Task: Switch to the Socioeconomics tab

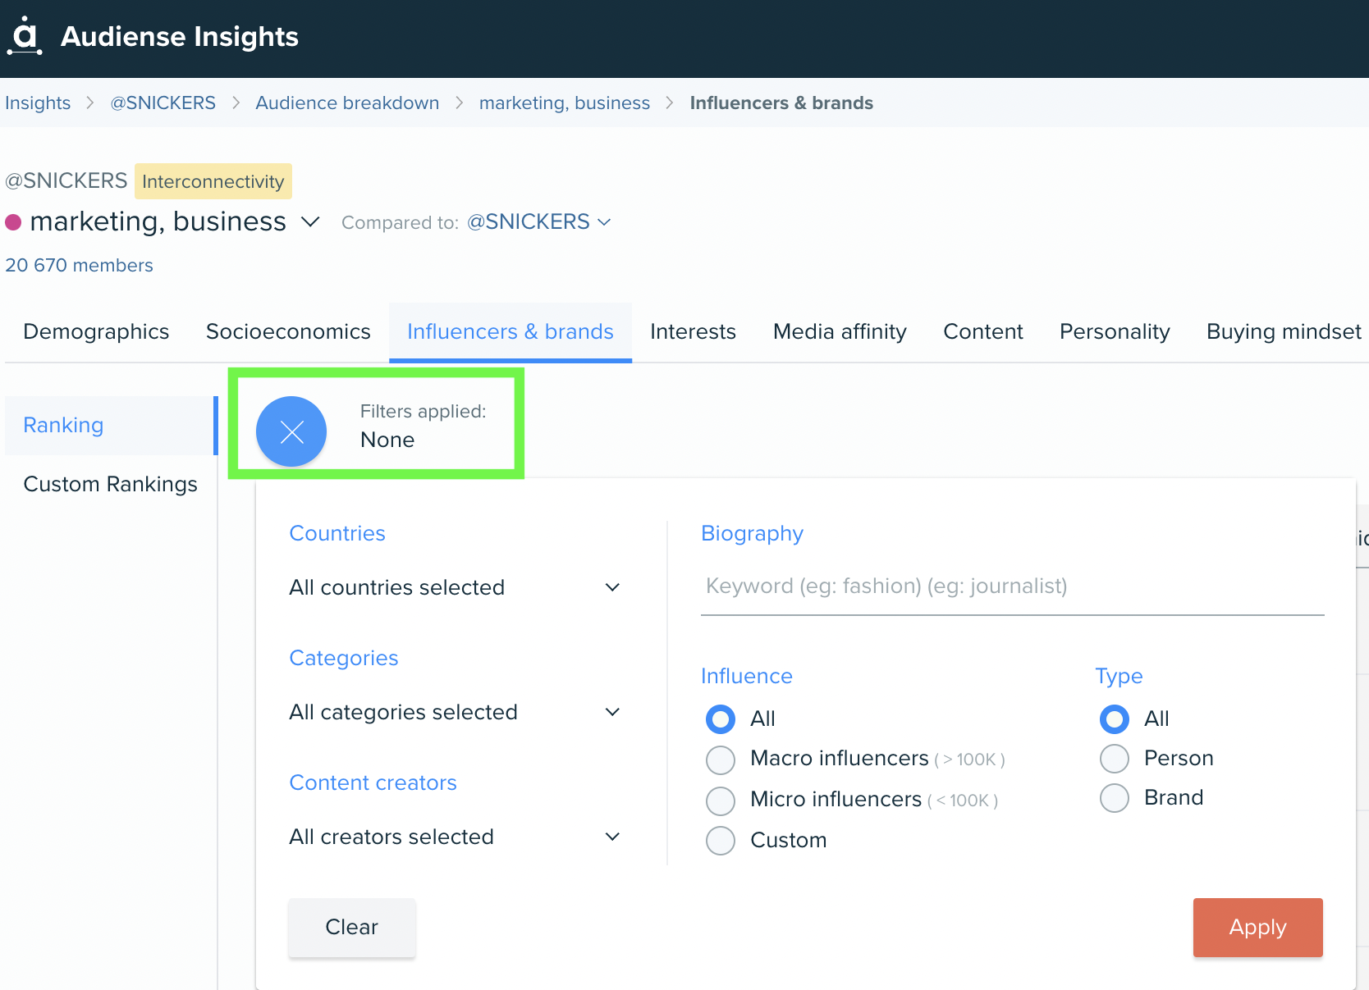Action: (x=288, y=331)
